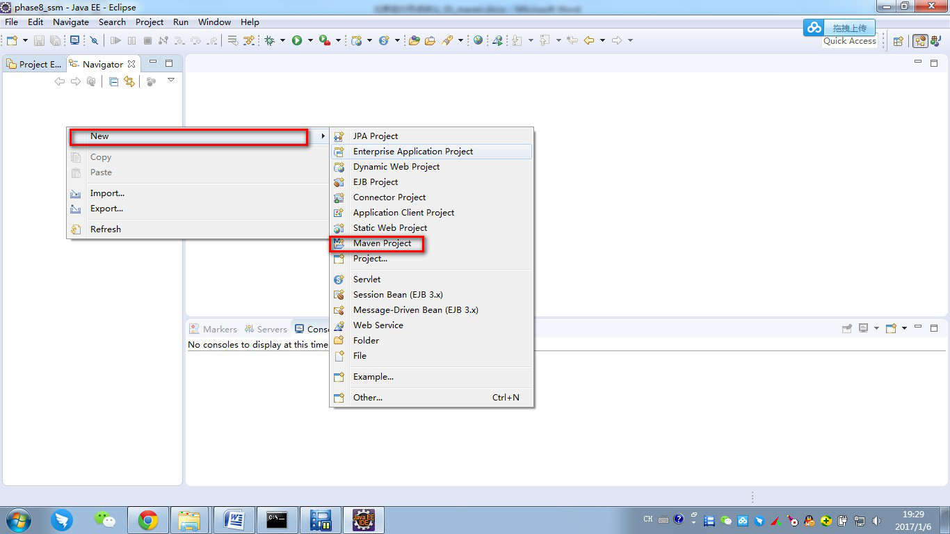Click the Collapse All icon in Navigator
The width and height of the screenshot is (950, 534).
click(x=113, y=81)
